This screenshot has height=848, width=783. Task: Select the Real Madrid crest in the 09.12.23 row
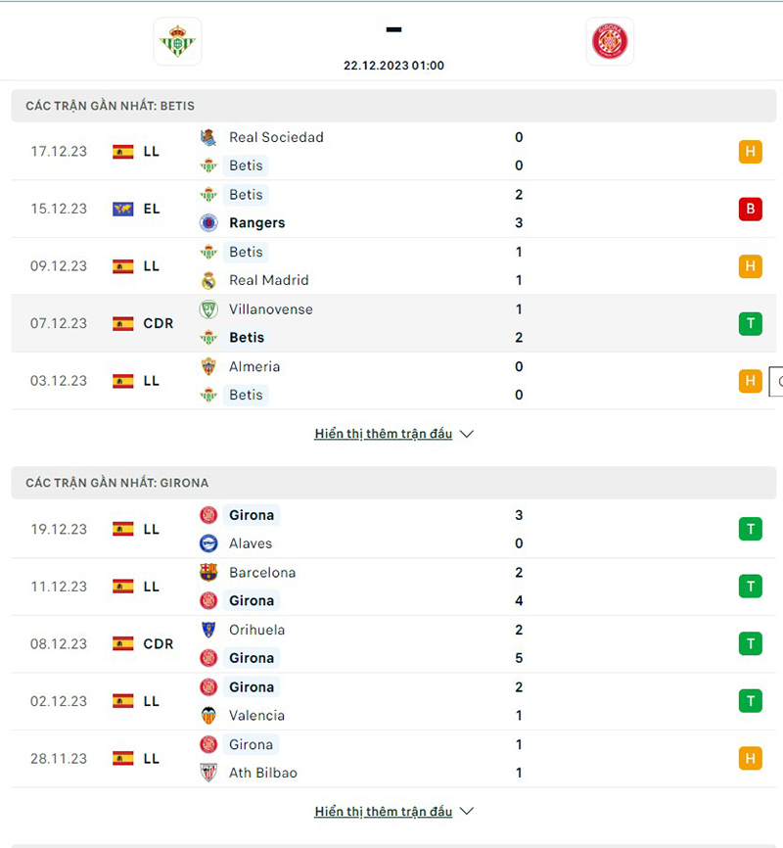[209, 280]
